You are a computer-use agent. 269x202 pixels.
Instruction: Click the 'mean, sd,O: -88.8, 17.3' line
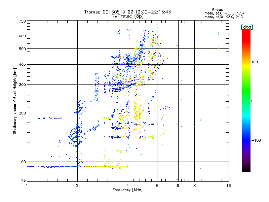[224, 13]
